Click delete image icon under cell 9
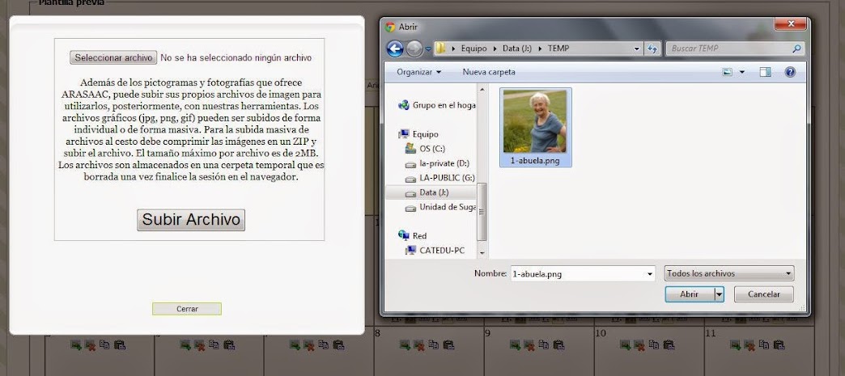The image size is (845, 376). [529, 344]
